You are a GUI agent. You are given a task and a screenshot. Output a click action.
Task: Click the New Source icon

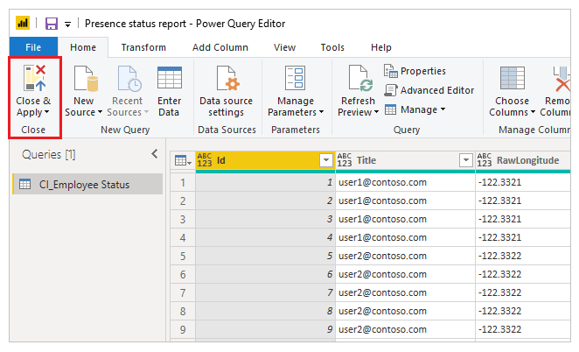pyautogui.click(x=86, y=78)
